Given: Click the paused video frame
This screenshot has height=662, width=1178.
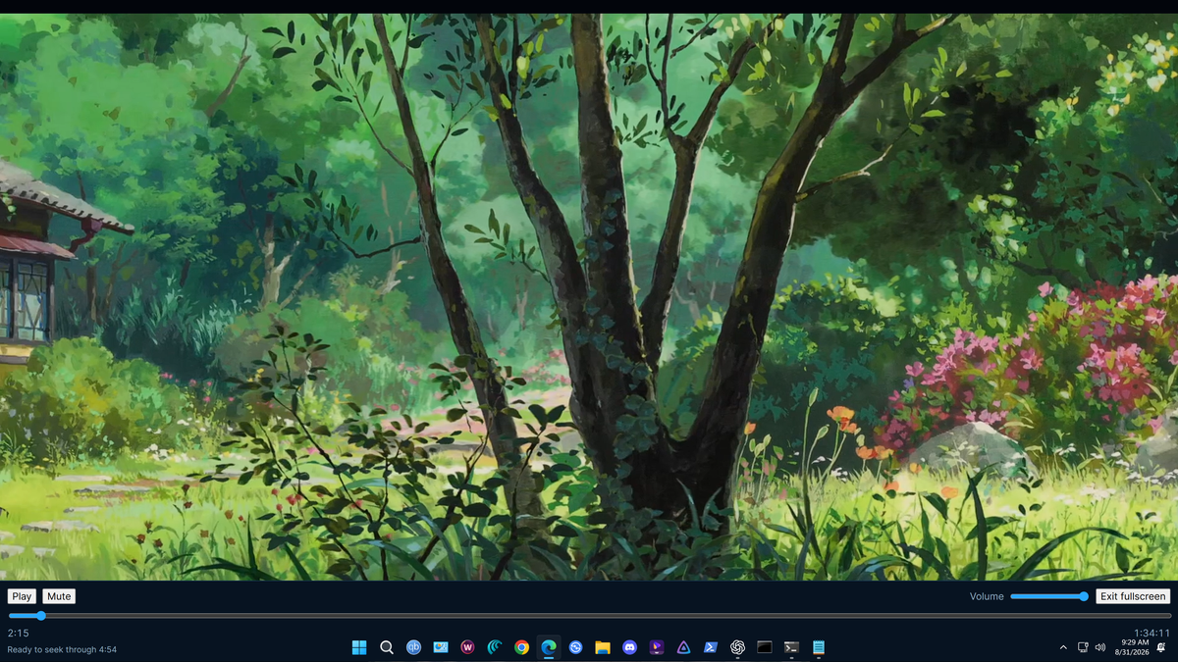Looking at the screenshot, I should (x=589, y=296).
